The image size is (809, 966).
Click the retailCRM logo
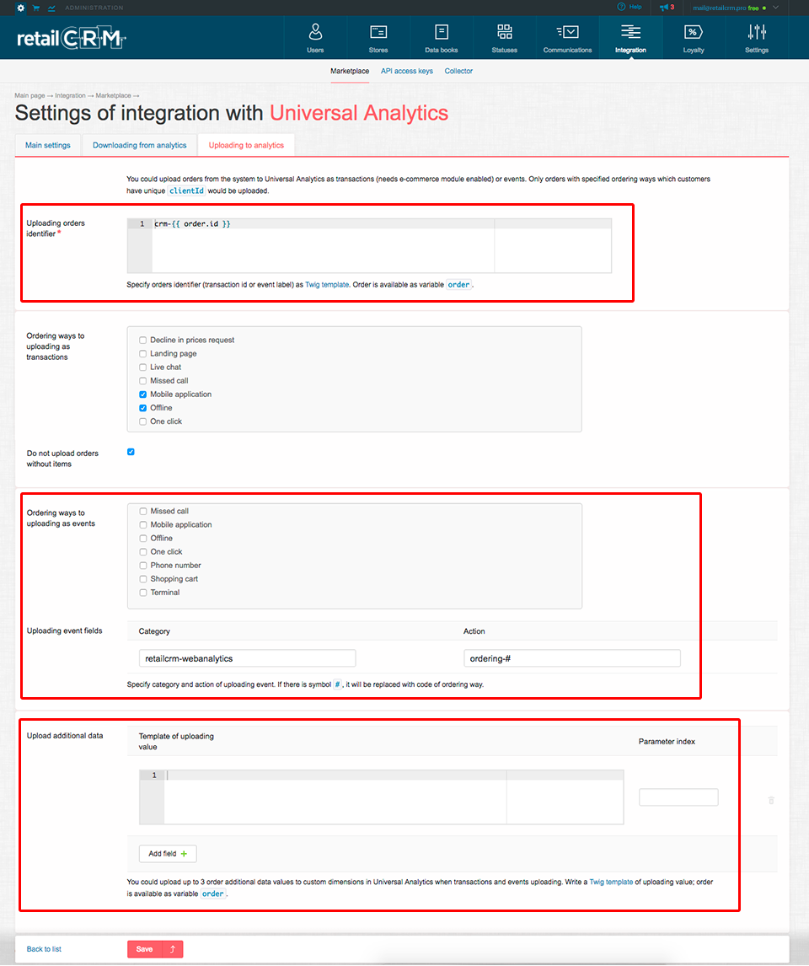[72, 38]
